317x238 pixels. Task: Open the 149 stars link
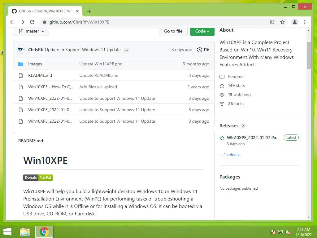(x=236, y=86)
